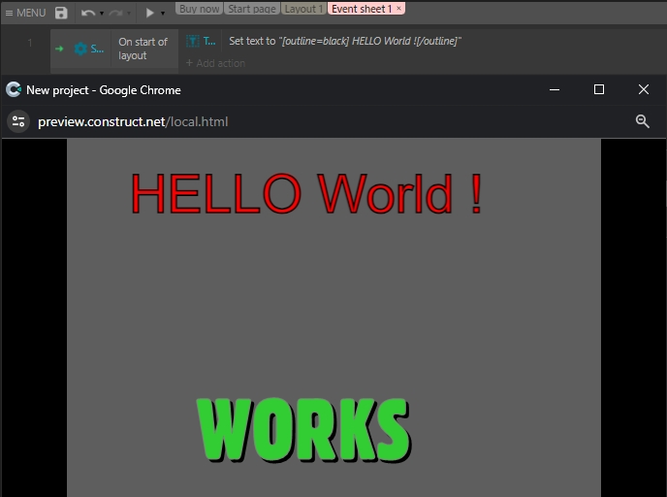Click the Save floppy disk icon
Image resolution: width=667 pixels, height=497 pixels.
click(x=61, y=13)
